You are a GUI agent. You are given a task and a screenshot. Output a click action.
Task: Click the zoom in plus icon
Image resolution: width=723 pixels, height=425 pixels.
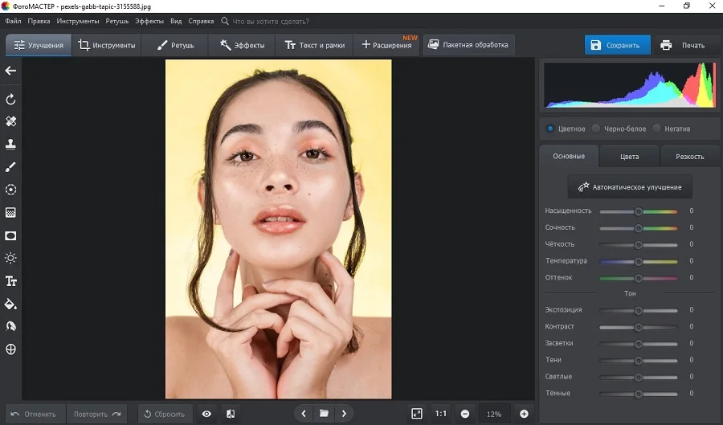[x=525, y=414]
